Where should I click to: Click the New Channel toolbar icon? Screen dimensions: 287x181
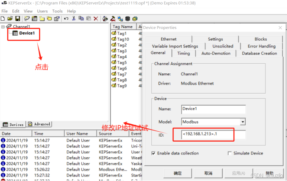pyautogui.click(x=27, y=19)
